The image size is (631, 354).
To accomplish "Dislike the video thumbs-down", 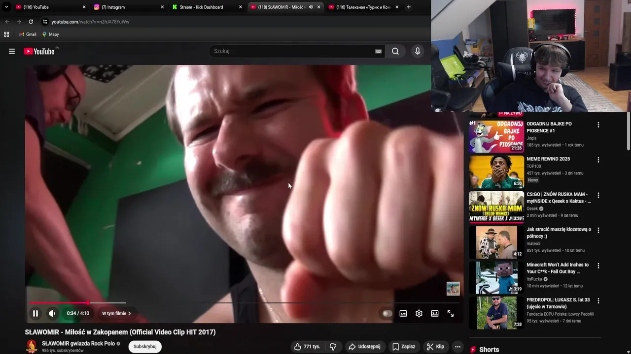I will (333, 347).
